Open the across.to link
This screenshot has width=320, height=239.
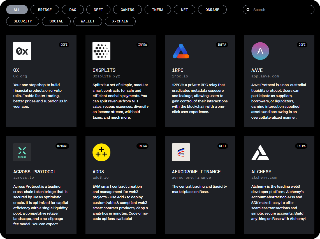click(24, 178)
